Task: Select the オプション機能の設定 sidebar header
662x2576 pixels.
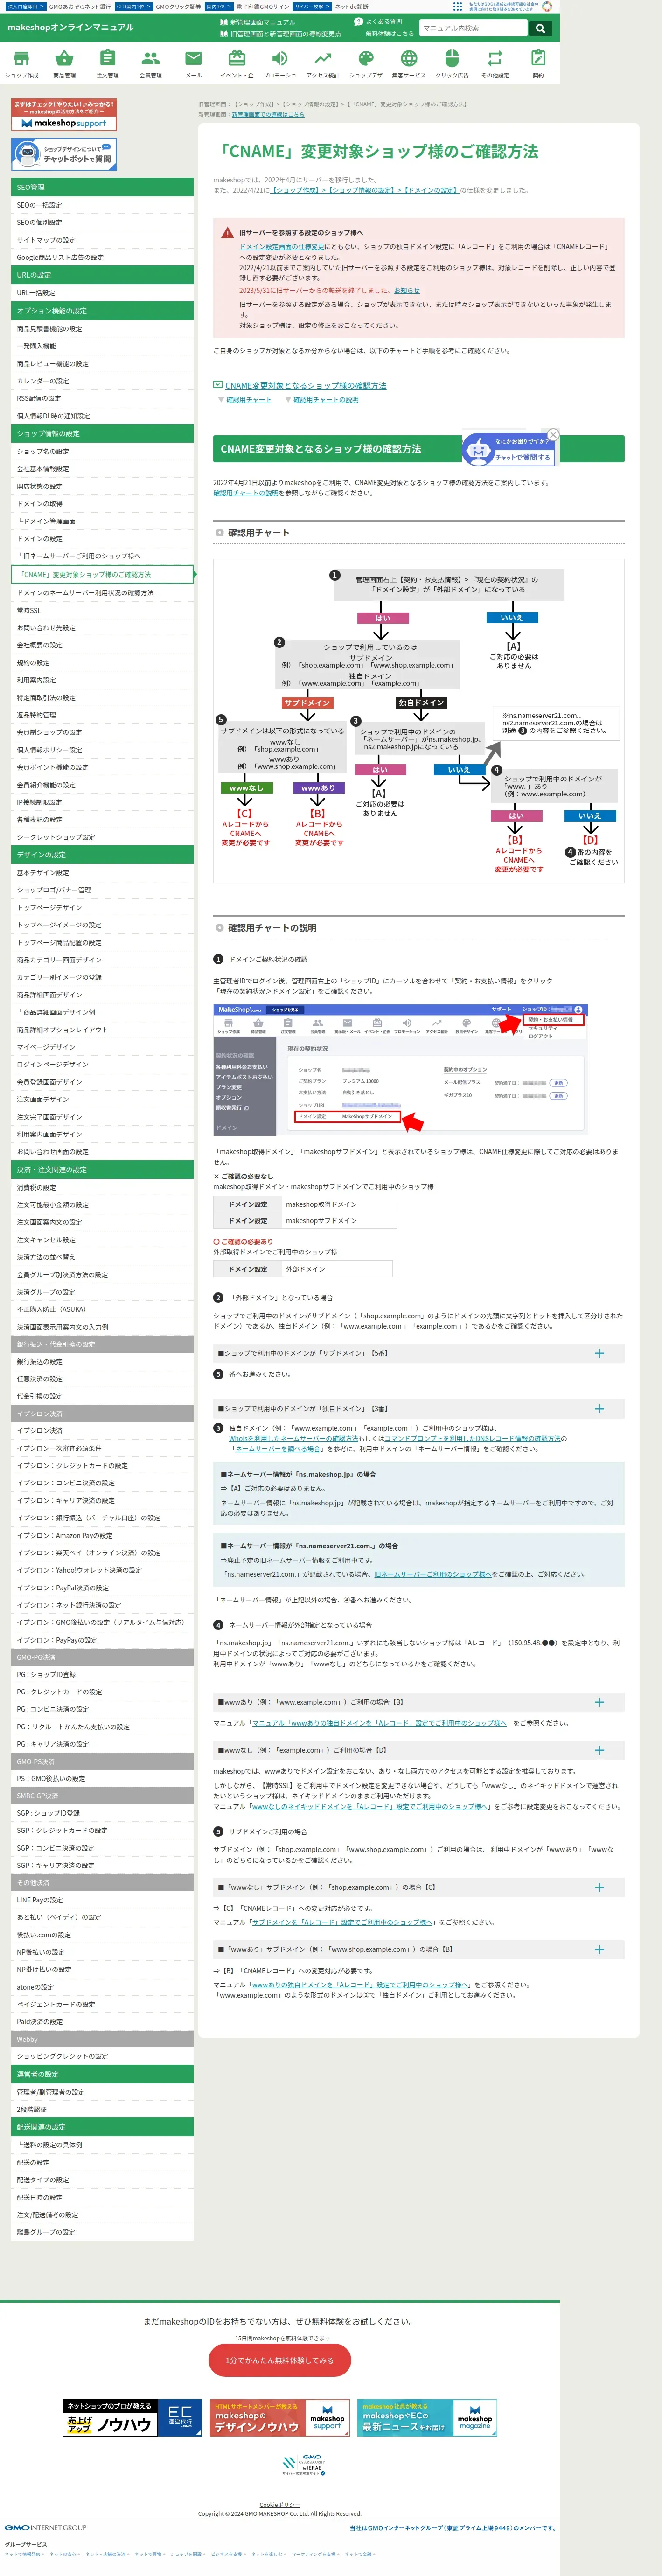Action: [x=102, y=311]
